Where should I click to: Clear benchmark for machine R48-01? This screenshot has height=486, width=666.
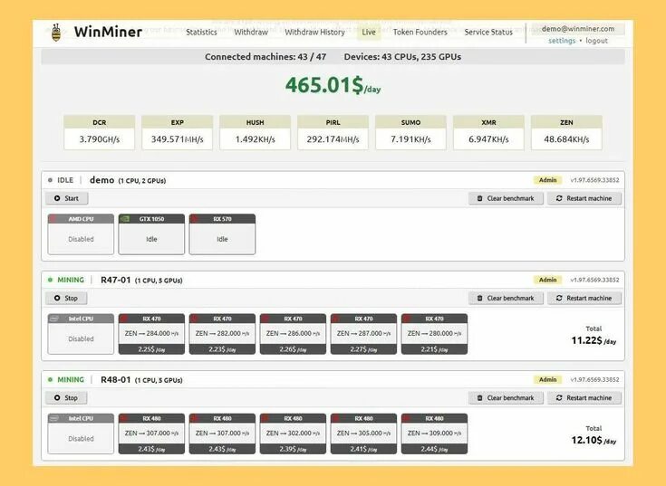[506, 398]
